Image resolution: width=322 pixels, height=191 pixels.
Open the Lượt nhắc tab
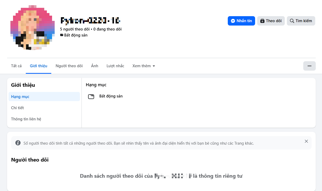[115, 66]
